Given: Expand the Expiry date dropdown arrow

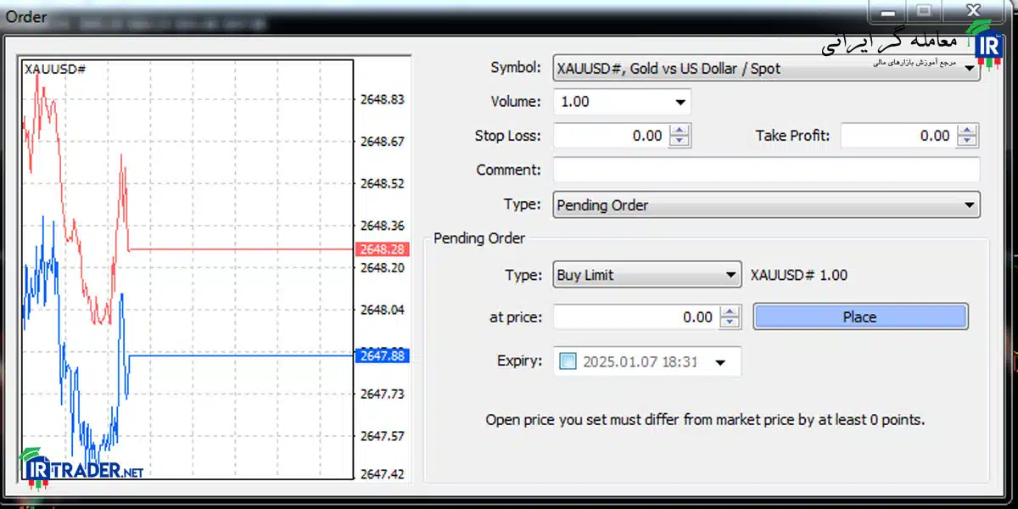Looking at the screenshot, I should point(720,362).
